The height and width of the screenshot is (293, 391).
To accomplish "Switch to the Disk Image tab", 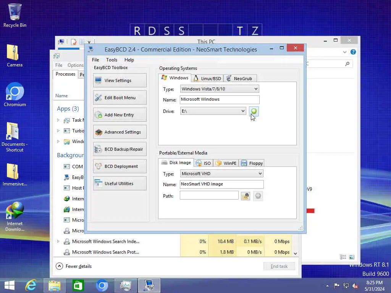I will (176, 163).
